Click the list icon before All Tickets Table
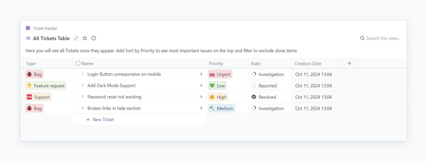 (28, 38)
